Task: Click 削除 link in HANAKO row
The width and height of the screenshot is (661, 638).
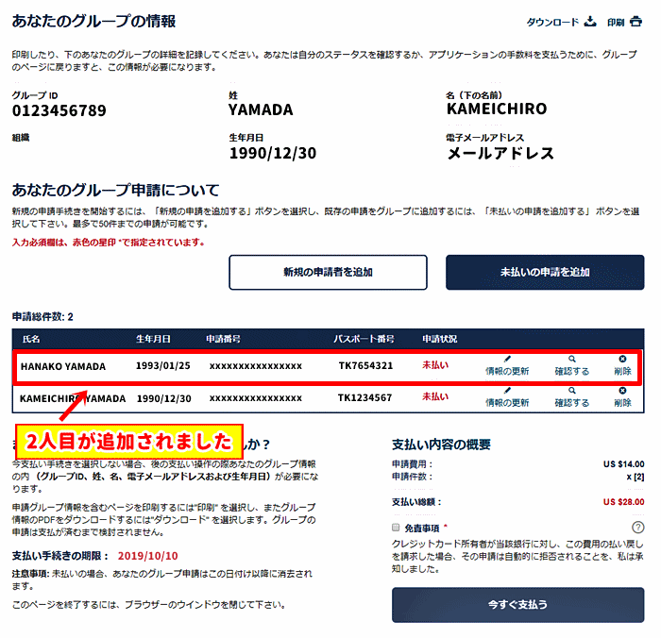Action: (x=622, y=372)
